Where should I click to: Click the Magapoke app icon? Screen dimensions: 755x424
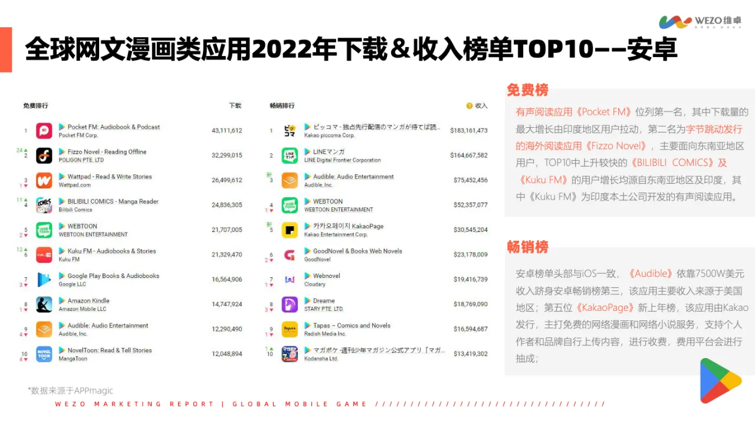[x=290, y=354]
